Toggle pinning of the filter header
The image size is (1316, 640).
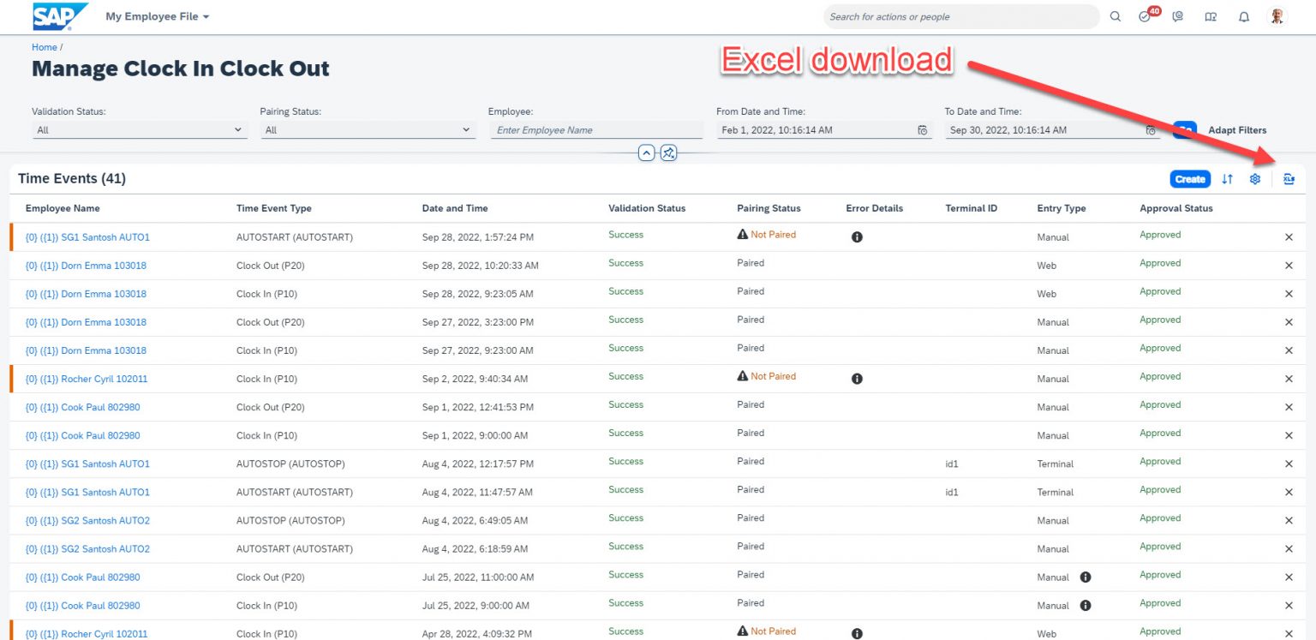(668, 153)
